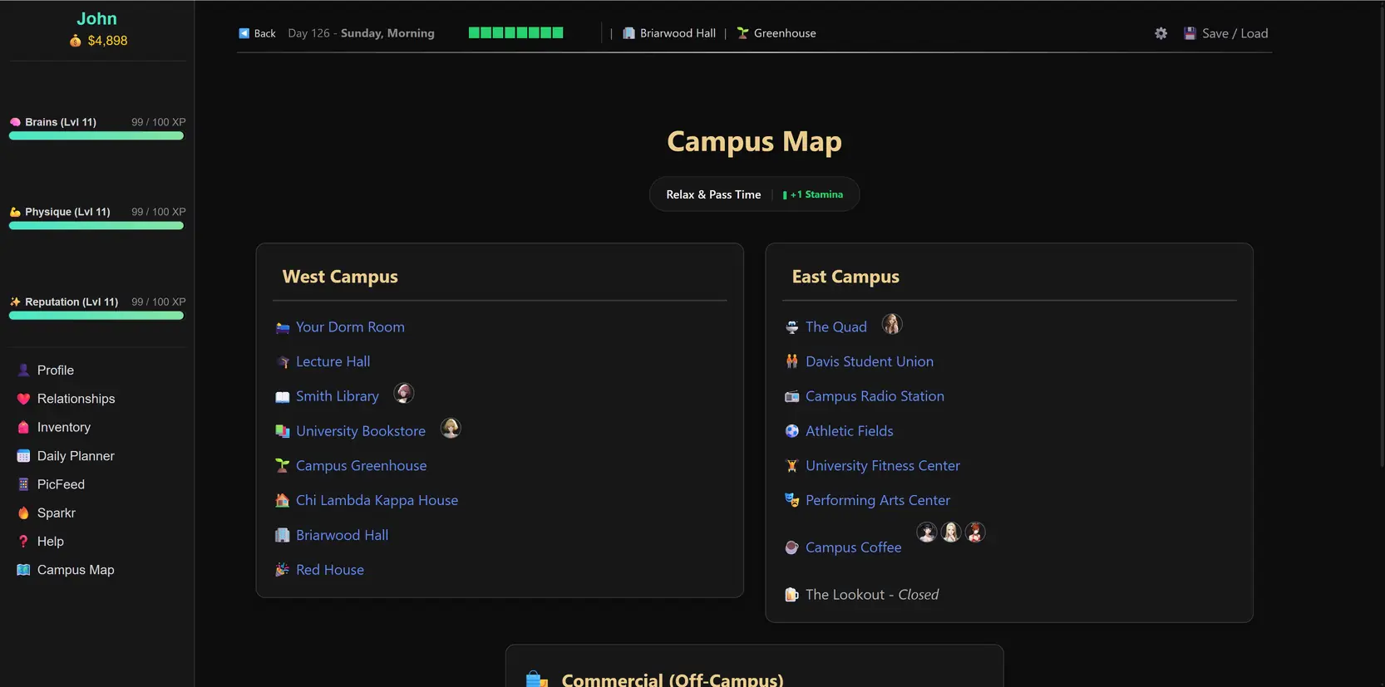Click the Campus Radio Station radio icon
Image resolution: width=1385 pixels, height=687 pixels.
(x=791, y=396)
